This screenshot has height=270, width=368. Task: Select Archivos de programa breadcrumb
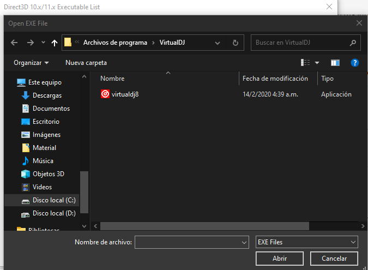tap(115, 43)
